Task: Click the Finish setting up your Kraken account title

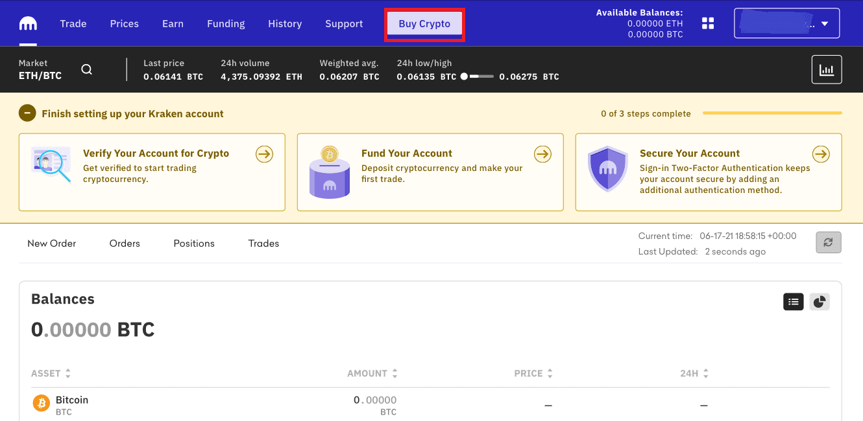Action: point(132,113)
